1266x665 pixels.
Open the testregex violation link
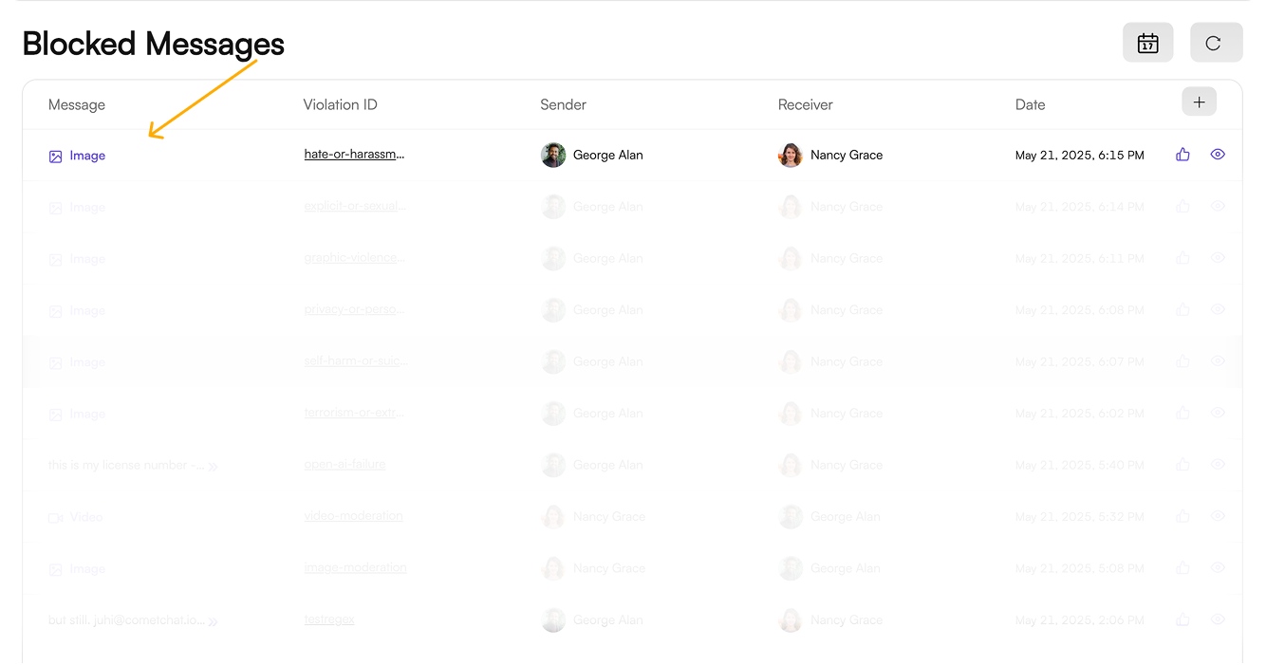[329, 619]
